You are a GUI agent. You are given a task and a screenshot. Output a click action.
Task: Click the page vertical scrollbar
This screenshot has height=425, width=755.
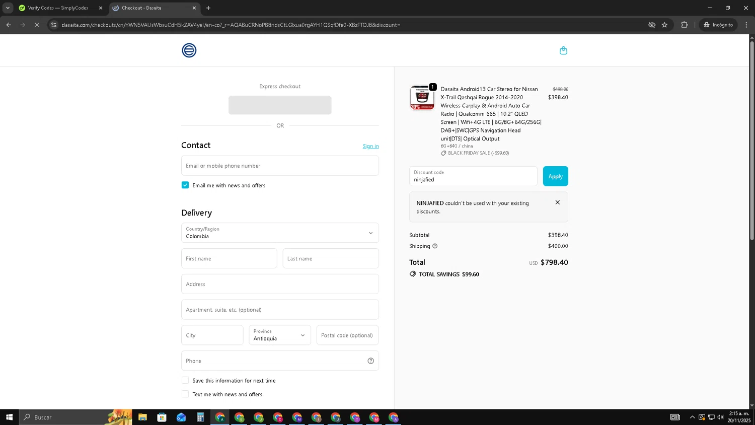(752, 141)
